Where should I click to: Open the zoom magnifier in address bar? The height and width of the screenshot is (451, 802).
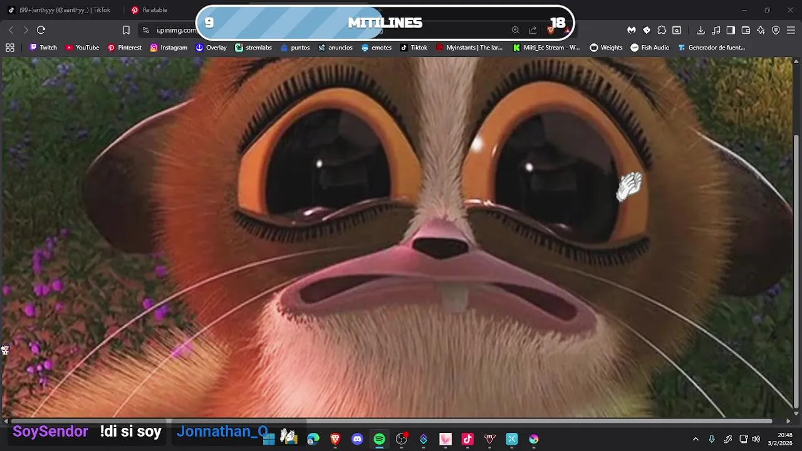(516, 30)
